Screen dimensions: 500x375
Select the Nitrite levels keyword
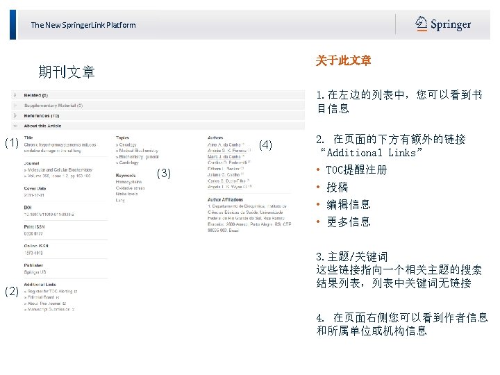126,194
